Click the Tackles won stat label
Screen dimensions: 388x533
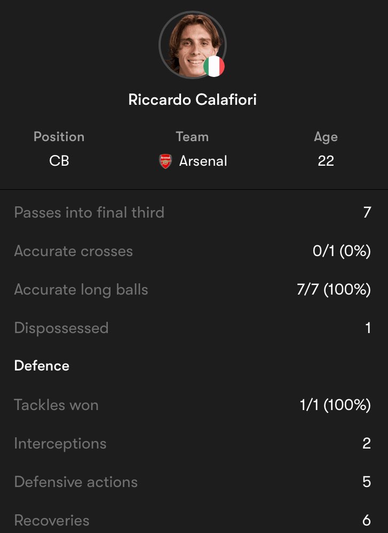click(56, 405)
